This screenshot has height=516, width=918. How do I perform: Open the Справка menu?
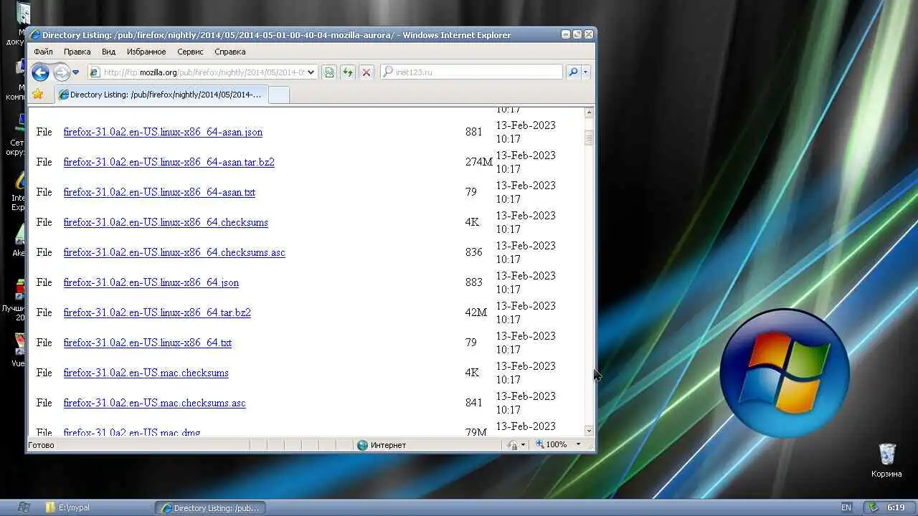tap(230, 52)
